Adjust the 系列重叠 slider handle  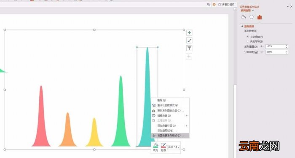point(262,46)
